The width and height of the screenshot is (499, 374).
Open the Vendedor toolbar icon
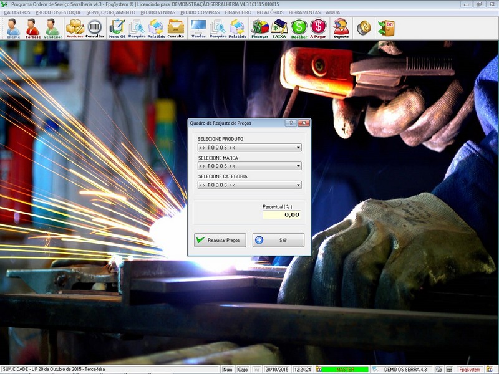[52, 28]
